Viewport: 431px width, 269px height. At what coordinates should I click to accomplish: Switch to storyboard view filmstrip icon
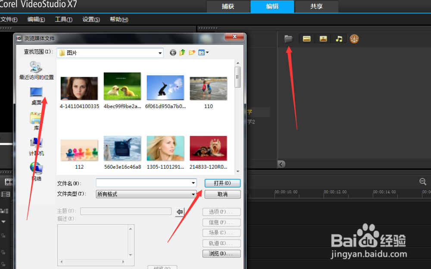(9, 182)
